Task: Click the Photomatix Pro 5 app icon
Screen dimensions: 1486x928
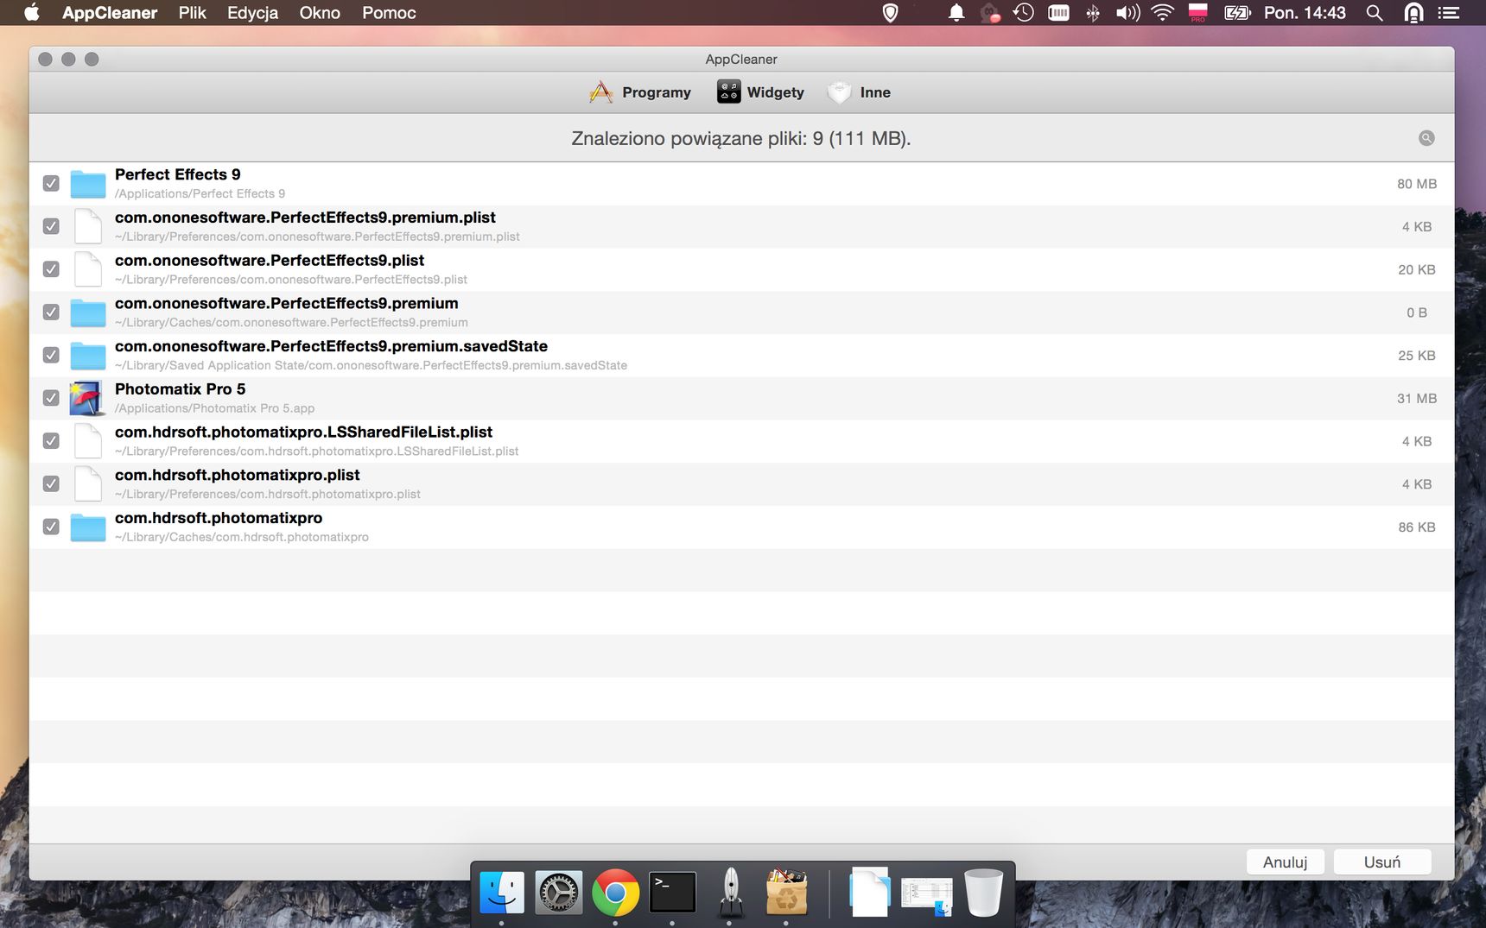Action: click(87, 398)
